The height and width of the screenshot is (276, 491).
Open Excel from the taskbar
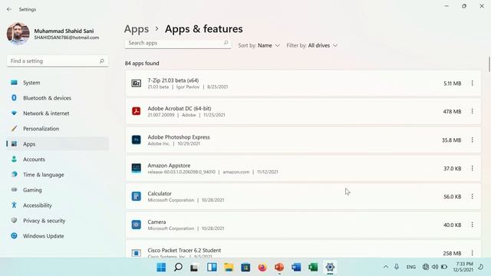pyautogui.click(x=313, y=268)
